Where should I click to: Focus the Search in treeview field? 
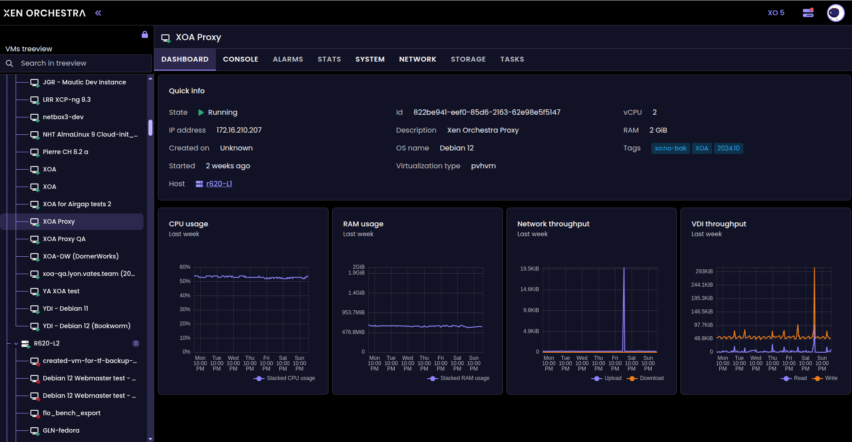pyautogui.click(x=76, y=63)
